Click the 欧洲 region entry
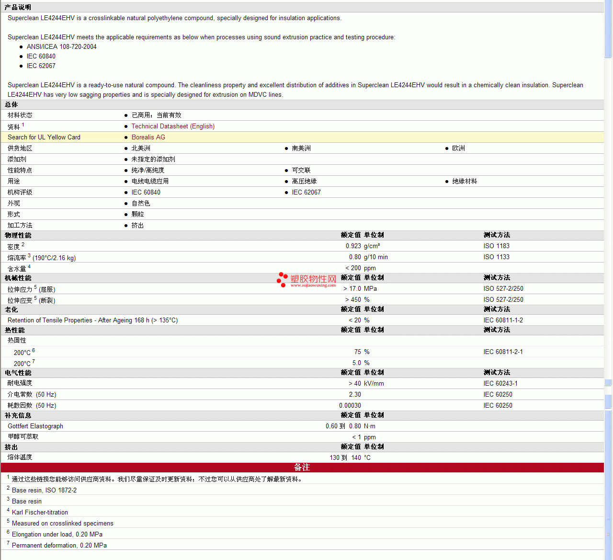613x560 pixels. [459, 149]
